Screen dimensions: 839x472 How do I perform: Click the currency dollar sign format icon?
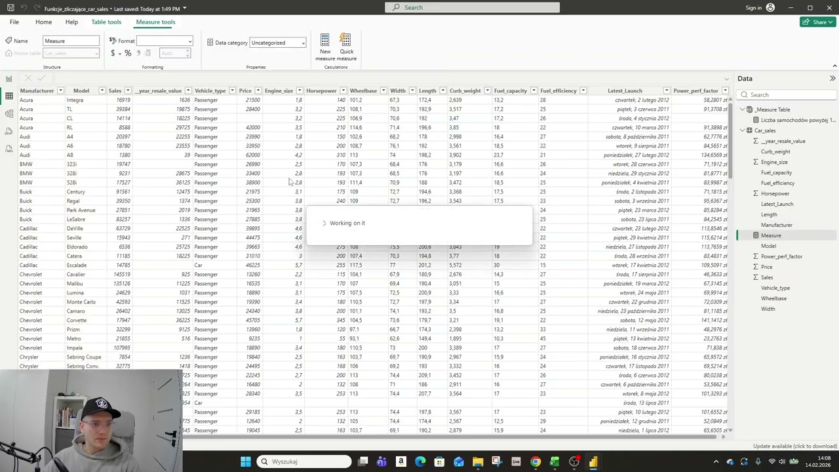[x=113, y=53]
